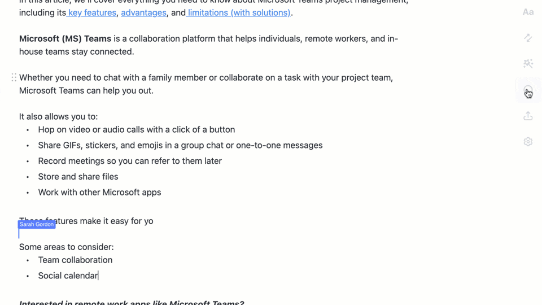The image size is (542, 305).
Task: Open the "key features" link
Action: click(x=91, y=12)
